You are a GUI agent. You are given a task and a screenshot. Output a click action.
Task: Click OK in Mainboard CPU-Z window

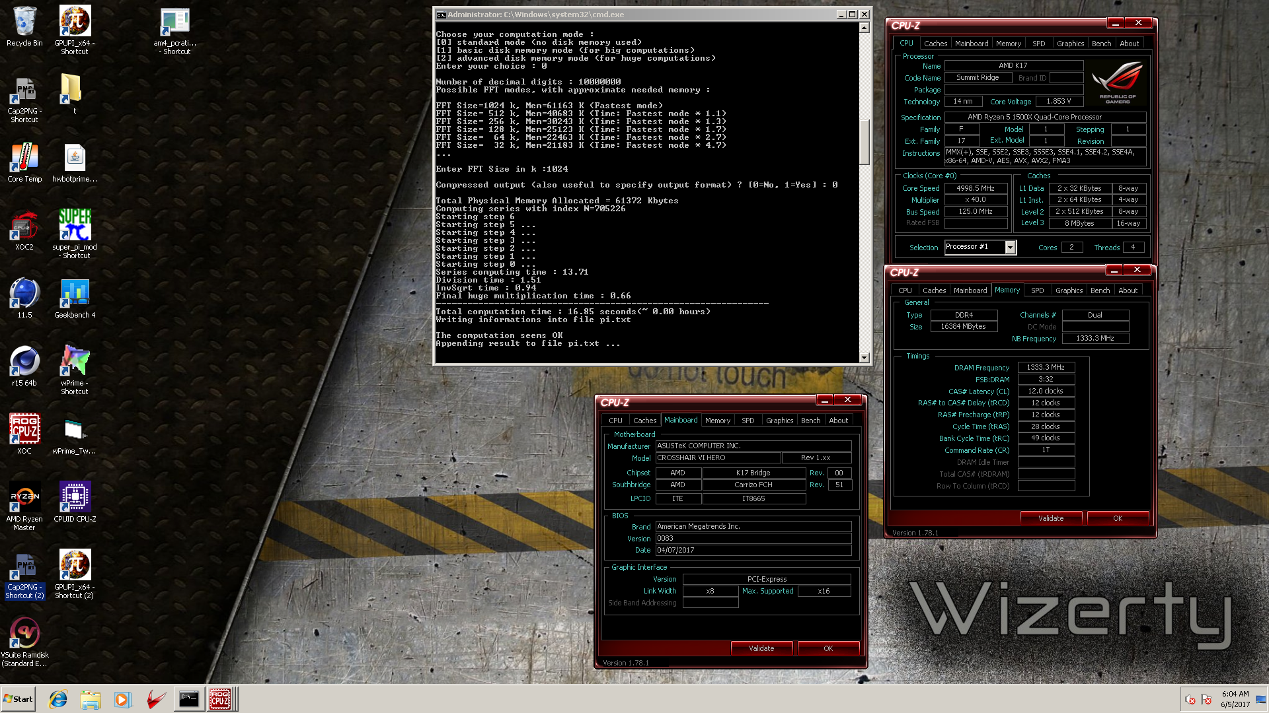pos(828,648)
